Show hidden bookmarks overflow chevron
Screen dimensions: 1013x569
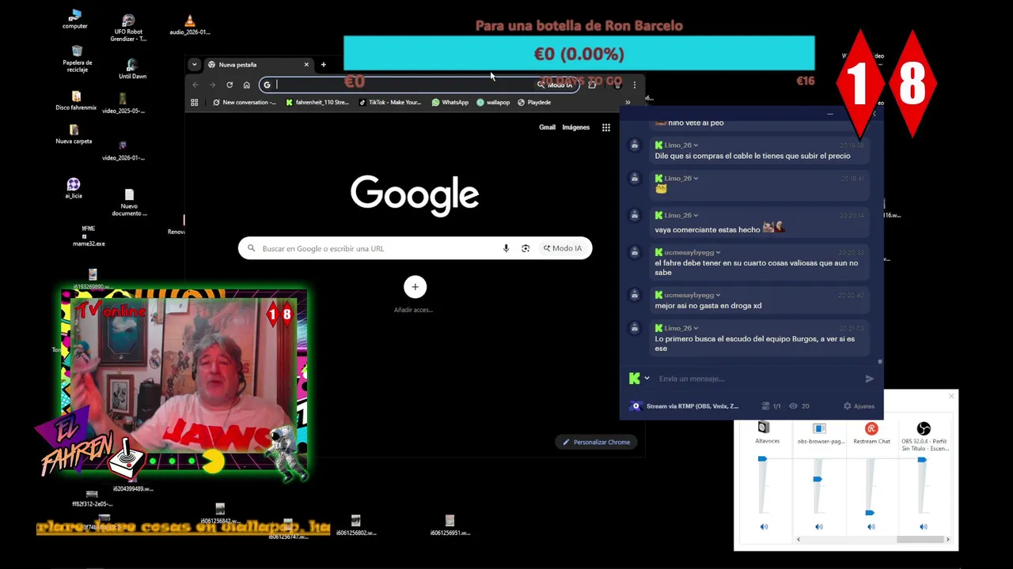point(628,102)
